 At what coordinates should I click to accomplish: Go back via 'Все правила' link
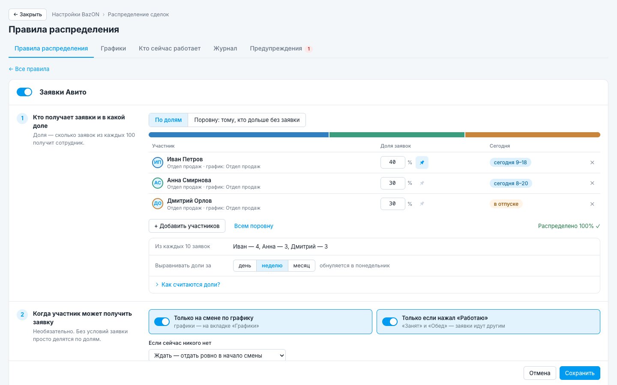click(x=29, y=69)
